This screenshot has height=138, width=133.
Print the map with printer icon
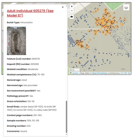(x=72, y=17)
